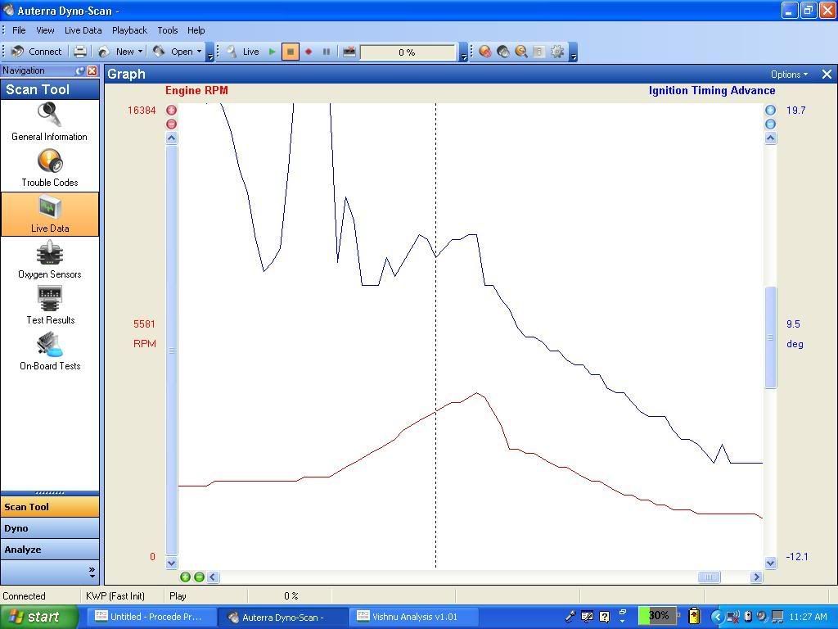Expand the New dropdown arrow

141,52
